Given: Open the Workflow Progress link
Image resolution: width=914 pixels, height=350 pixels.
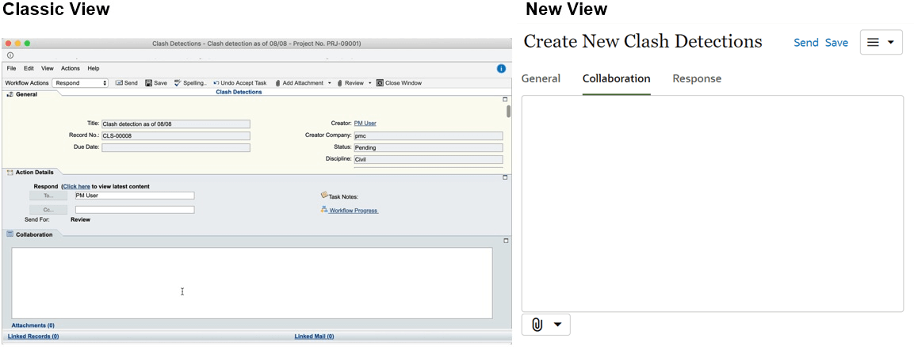Looking at the screenshot, I should 354,211.
